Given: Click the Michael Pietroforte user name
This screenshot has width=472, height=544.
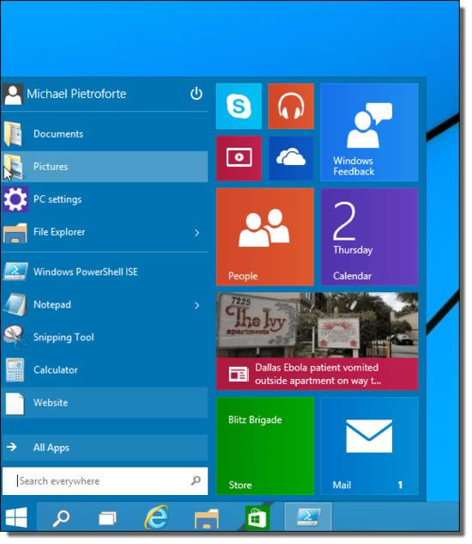Looking at the screenshot, I should [x=76, y=94].
